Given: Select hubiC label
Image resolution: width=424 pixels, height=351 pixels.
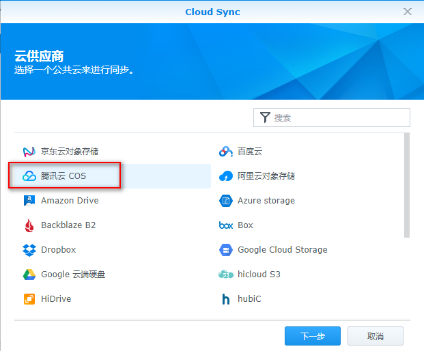Looking at the screenshot, I should 249,299.
